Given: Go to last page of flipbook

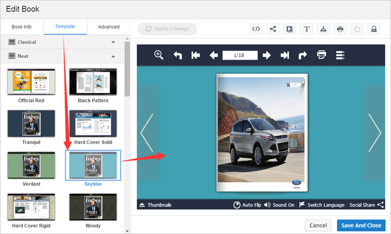Looking at the screenshot, I should point(284,55).
